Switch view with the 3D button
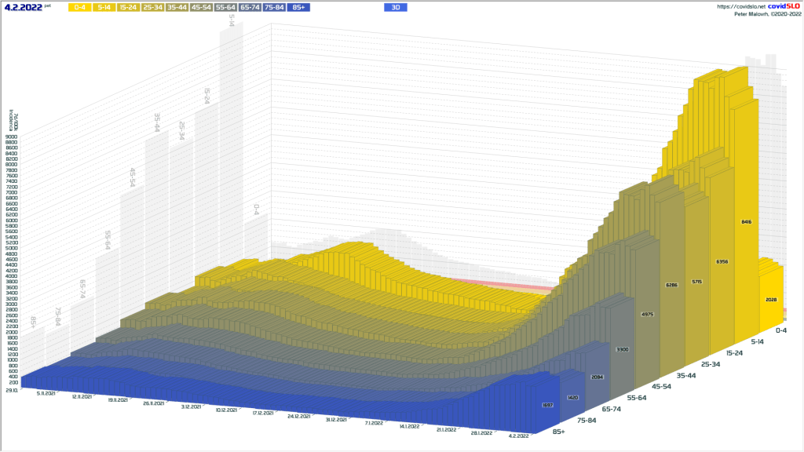 (396, 7)
